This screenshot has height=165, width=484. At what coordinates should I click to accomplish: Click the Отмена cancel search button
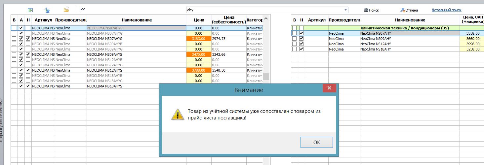409,10
